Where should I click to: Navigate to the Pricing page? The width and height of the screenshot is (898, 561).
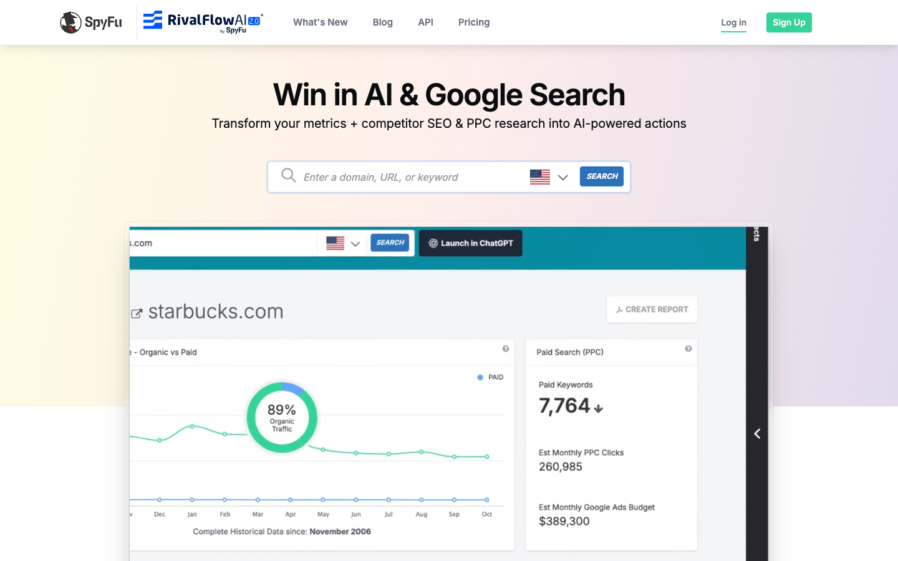click(x=473, y=22)
